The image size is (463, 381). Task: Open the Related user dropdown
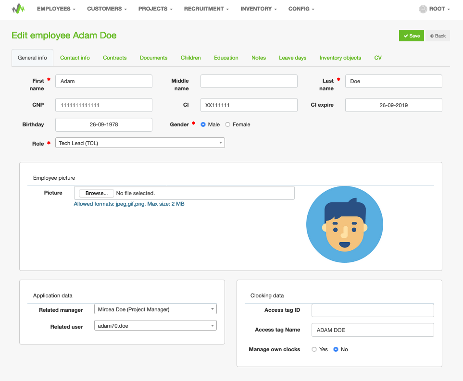click(x=155, y=326)
